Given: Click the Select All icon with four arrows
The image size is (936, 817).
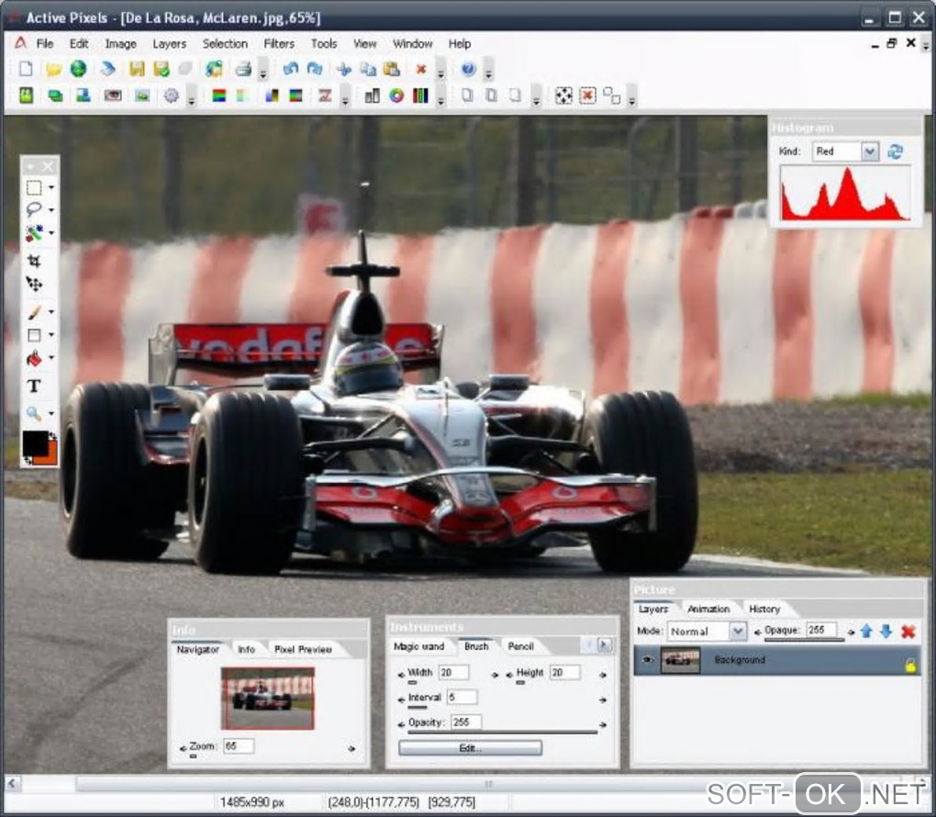Looking at the screenshot, I should click(x=563, y=95).
